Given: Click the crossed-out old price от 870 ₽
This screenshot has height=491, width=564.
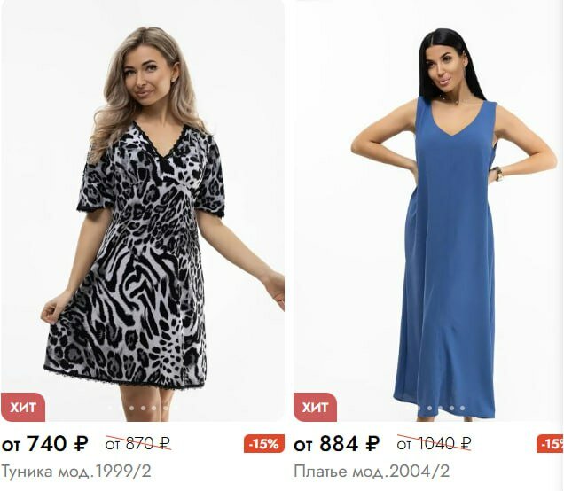Looking at the screenshot, I should click(138, 444).
